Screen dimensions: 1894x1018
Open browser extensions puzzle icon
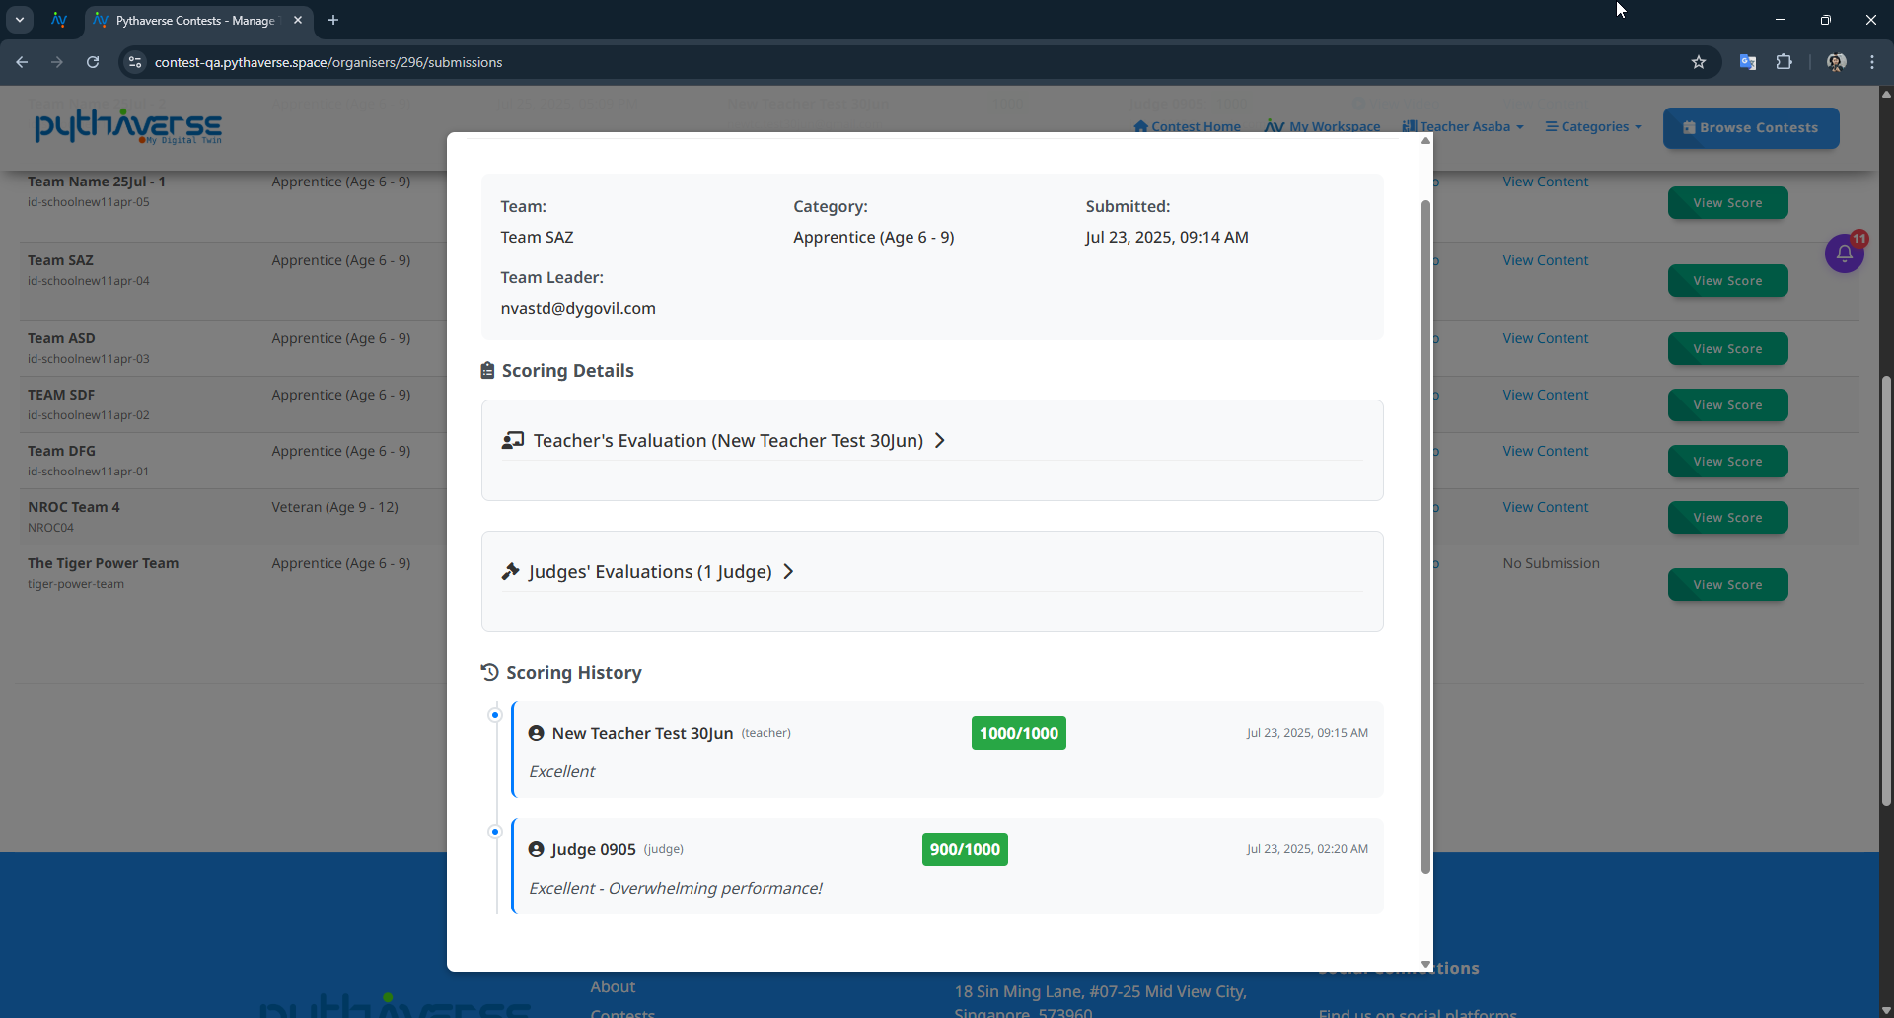point(1784,62)
